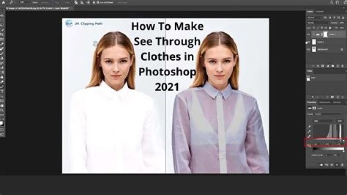Click the search icon at top right
Viewport: 347px width, 195px height.
click(332, 2)
